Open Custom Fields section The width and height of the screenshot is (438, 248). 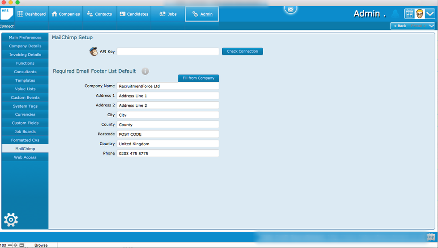(x=25, y=123)
